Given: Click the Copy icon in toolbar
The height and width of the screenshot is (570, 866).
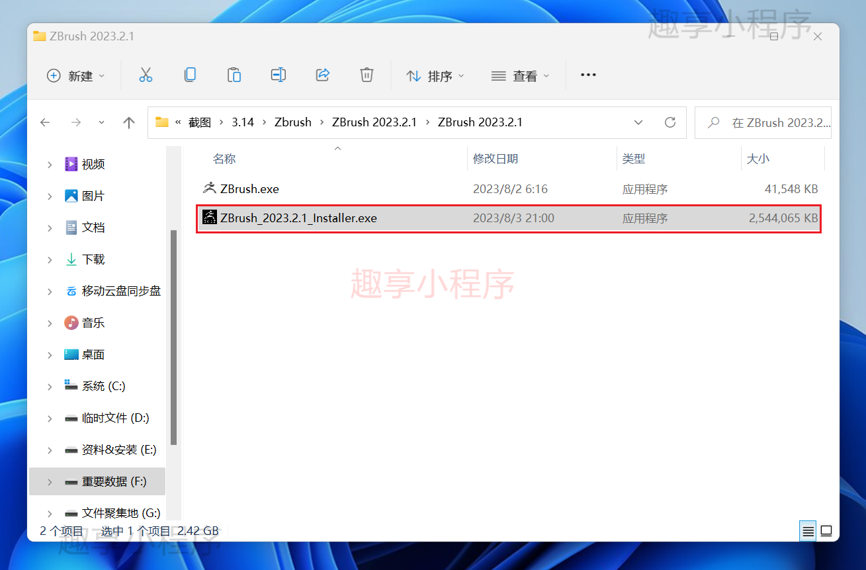Looking at the screenshot, I should pos(190,75).
